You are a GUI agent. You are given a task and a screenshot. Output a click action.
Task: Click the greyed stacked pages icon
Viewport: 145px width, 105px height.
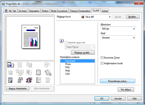coord(10,73)
